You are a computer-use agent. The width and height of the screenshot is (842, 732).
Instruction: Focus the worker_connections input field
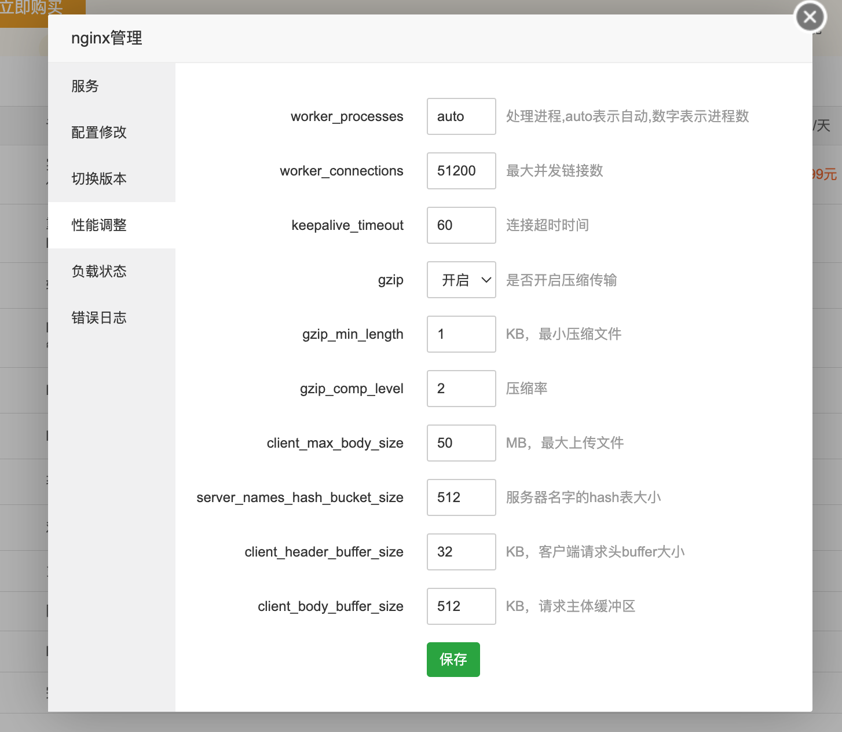[x=462, y=171]
